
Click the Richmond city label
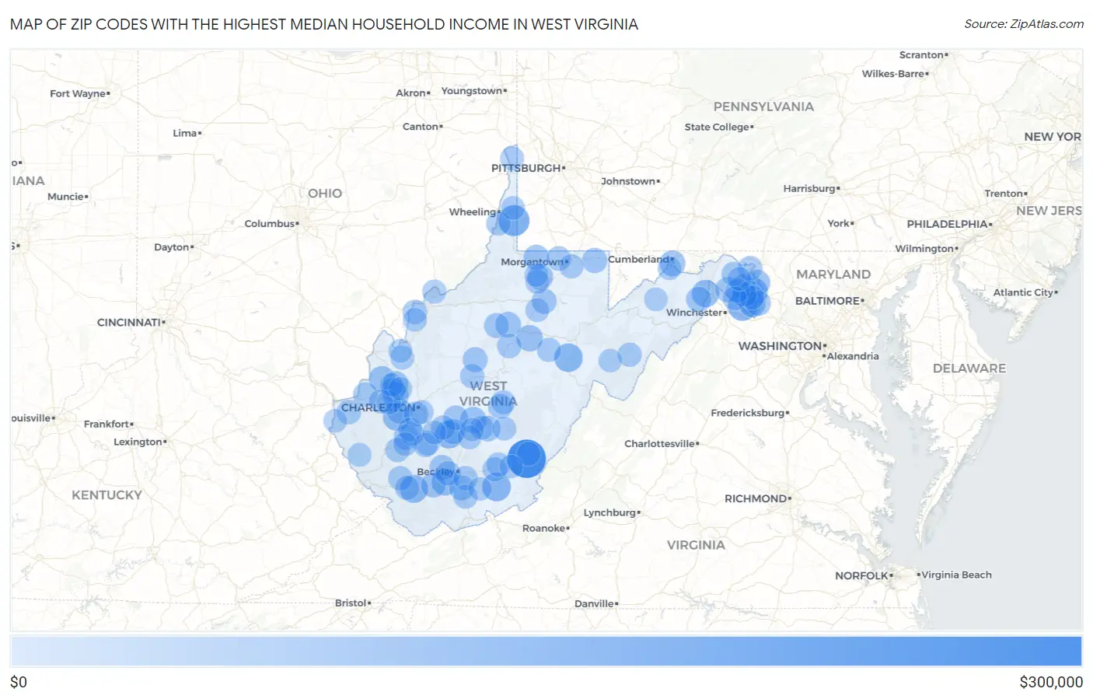click(756, 498)
